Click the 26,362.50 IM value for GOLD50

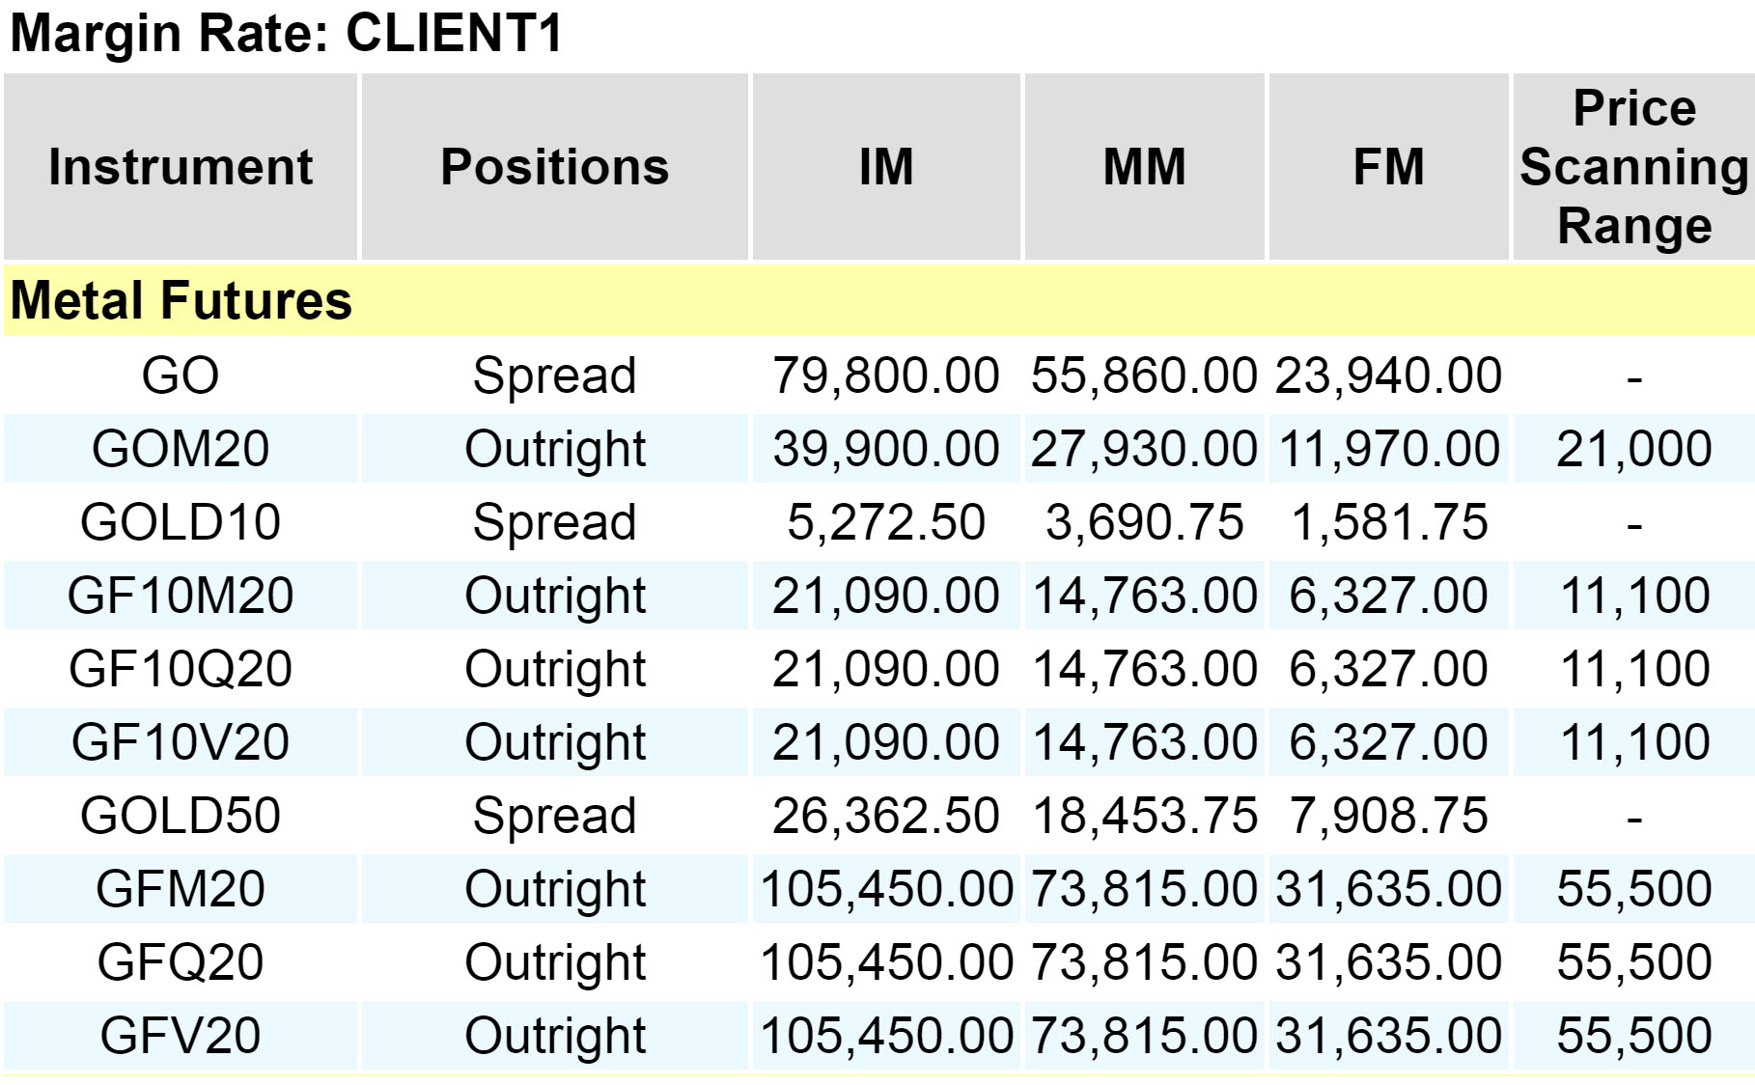[885, 816]
